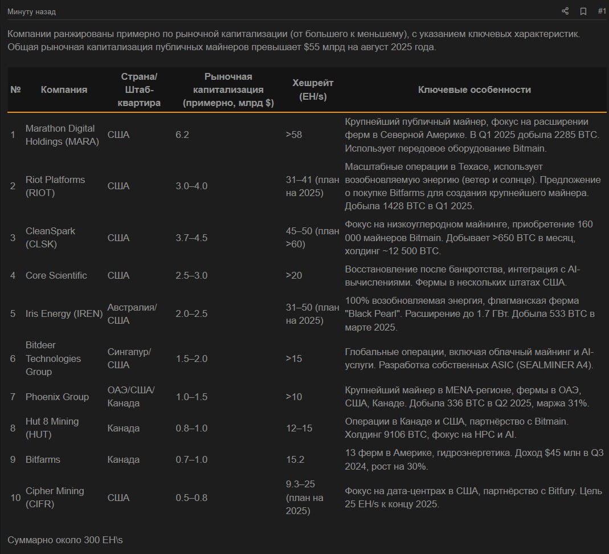Click description starting "13 ферм в Америке"
Viewport: 609px width, 554px height.
[x=474, y=459]
